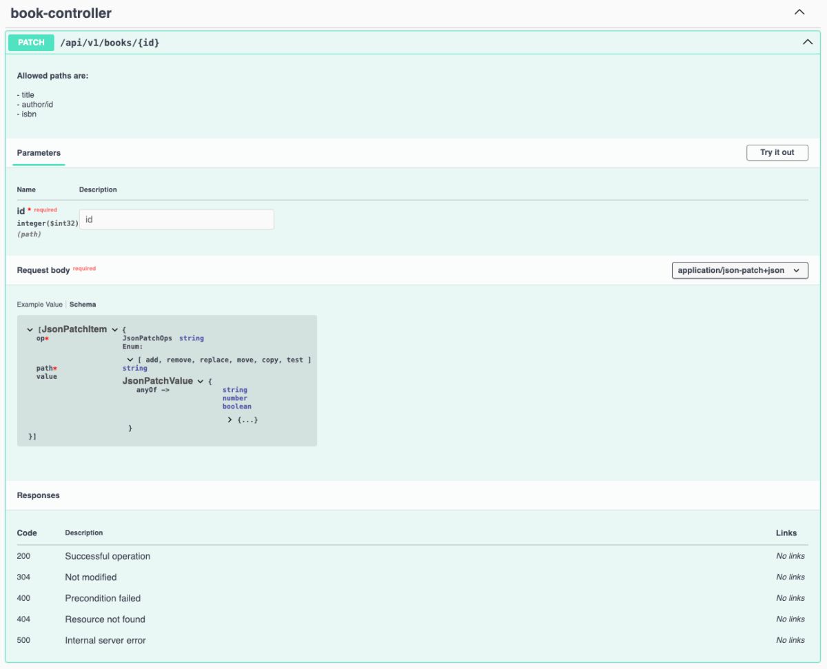Click the /api/v1/books/{id} path text

coord(110,43)
